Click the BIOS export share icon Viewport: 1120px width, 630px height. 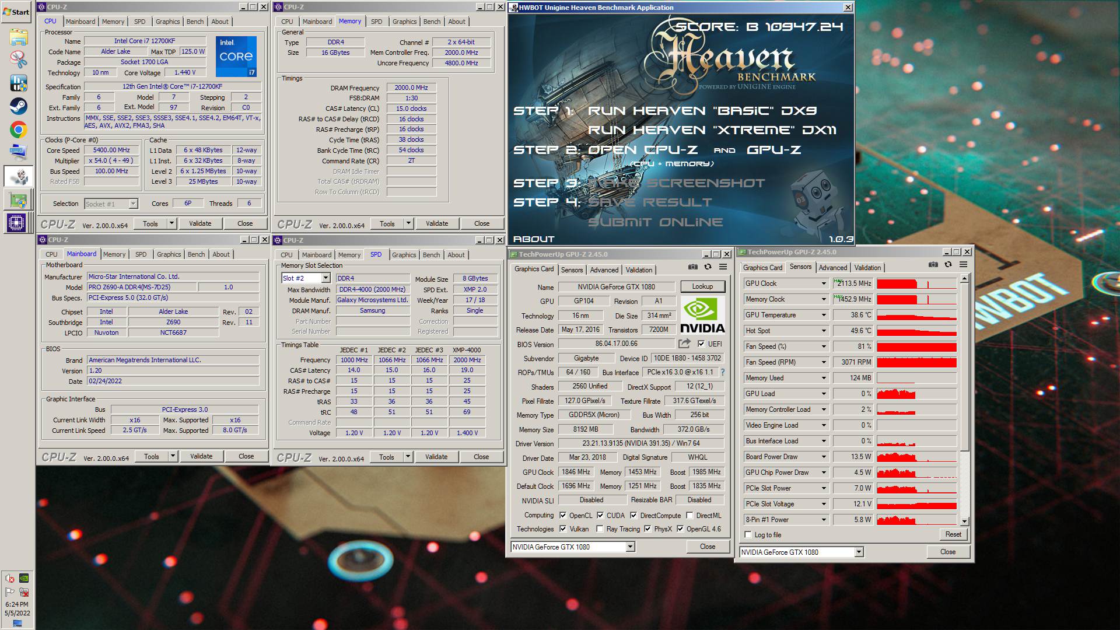click(x=684, y=344)
